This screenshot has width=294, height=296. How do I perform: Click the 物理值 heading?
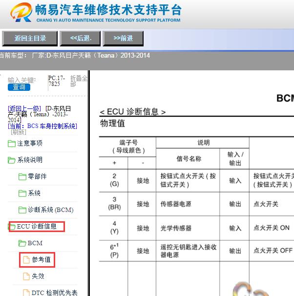[112, 123]
